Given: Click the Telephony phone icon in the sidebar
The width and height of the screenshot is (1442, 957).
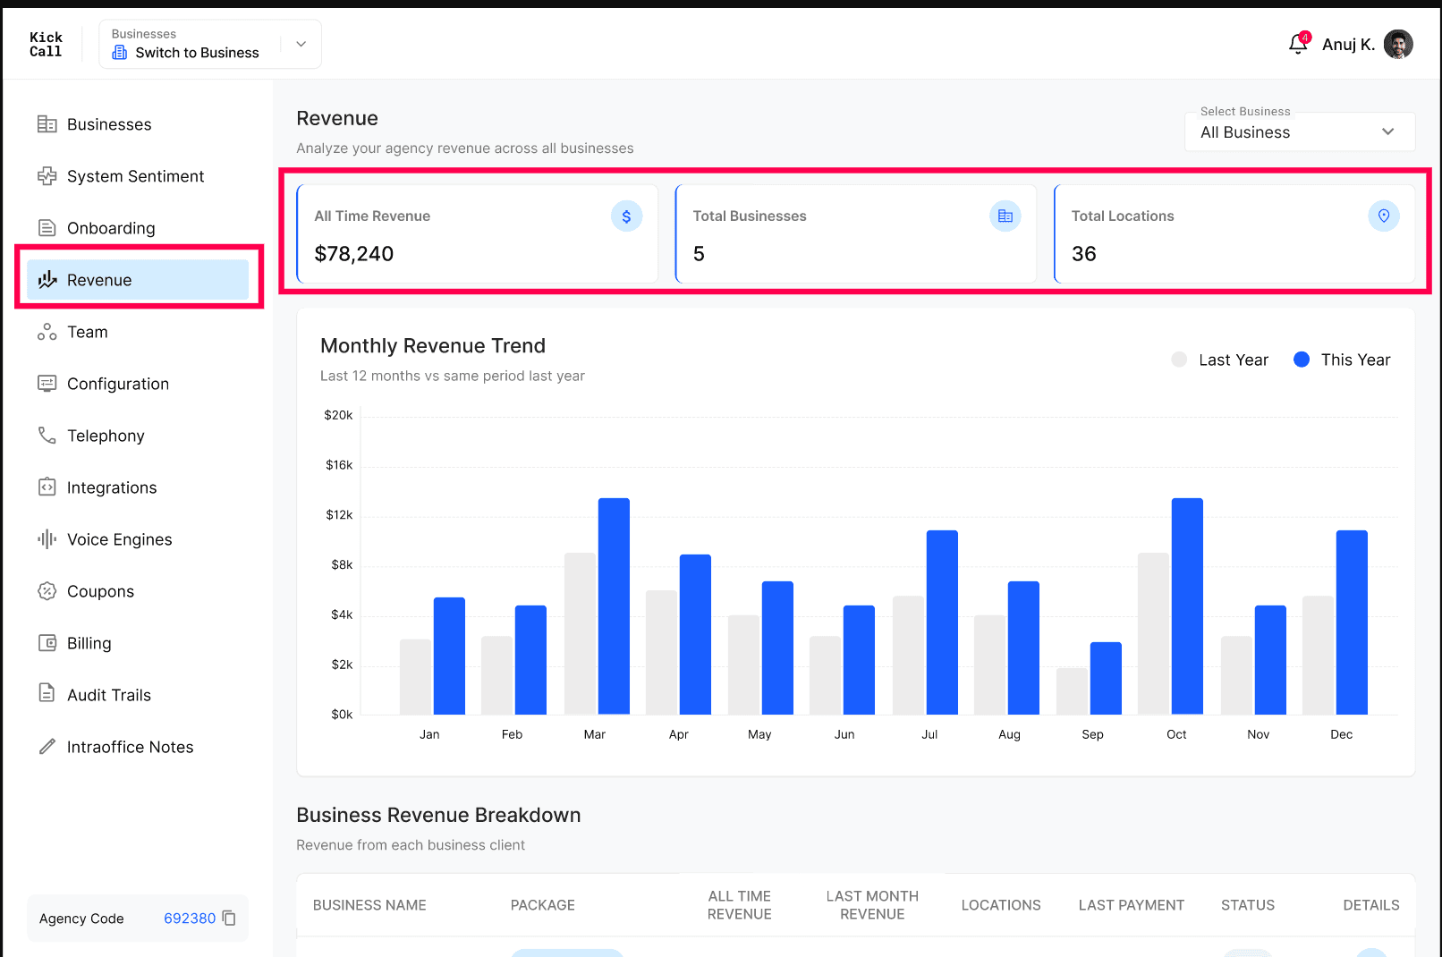Looking at the screenshot, I should click(47, 436).
